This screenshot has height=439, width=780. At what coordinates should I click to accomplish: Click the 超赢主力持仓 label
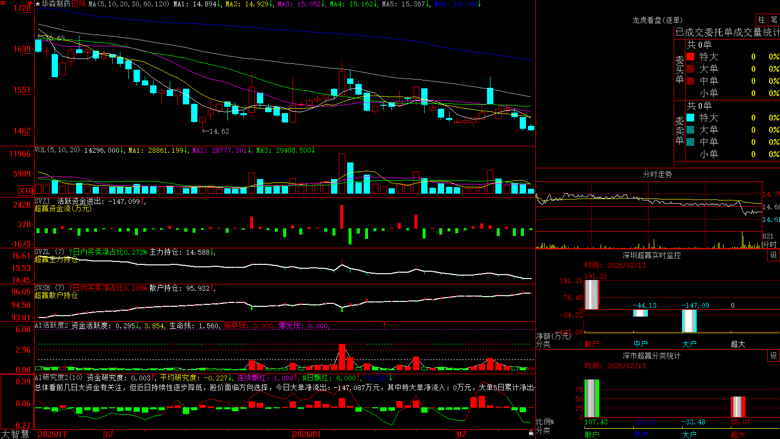[56, 259]
